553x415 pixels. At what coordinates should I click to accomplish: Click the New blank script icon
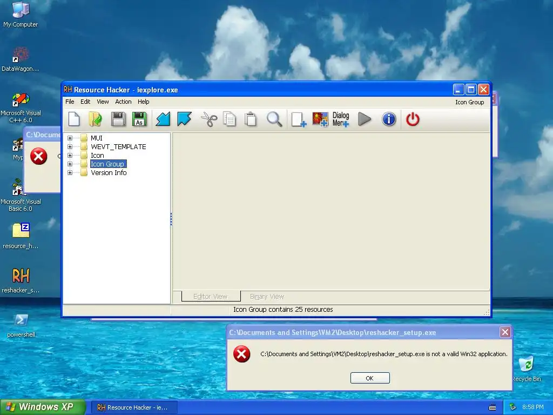(x=73, y=119)
